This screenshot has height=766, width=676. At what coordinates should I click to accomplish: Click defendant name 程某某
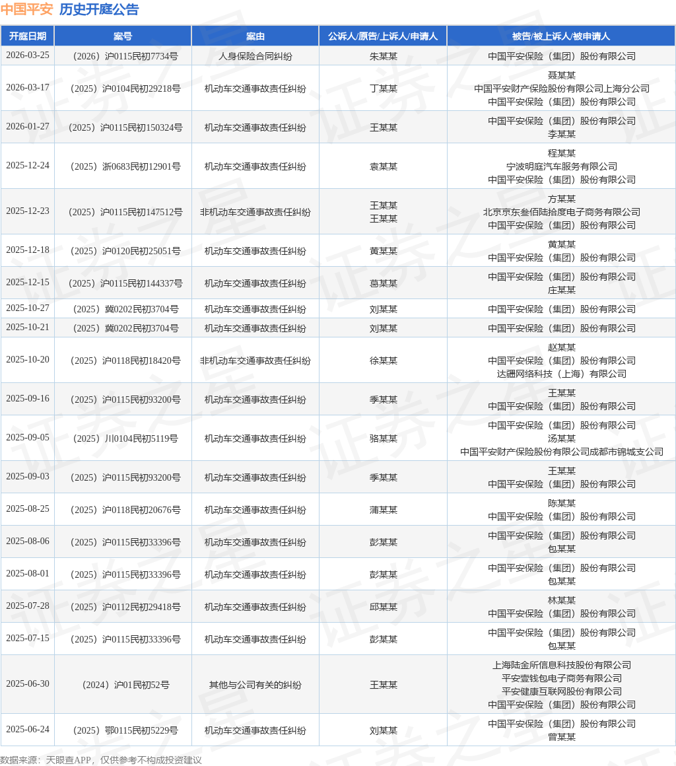[561, 153]
